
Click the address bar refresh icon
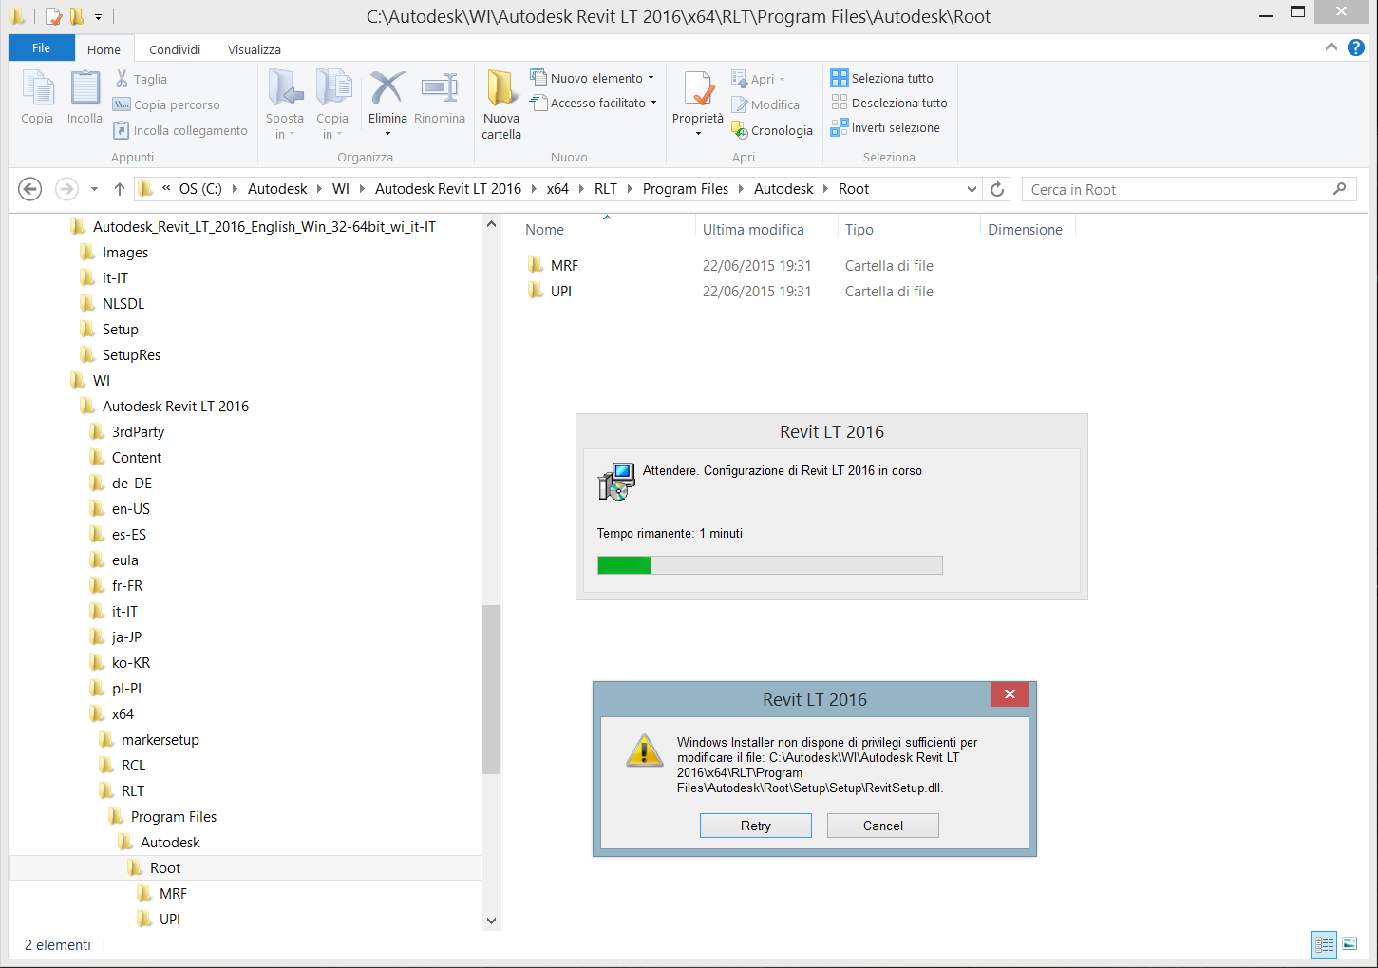pyautogui.click(x=997, y=189)
